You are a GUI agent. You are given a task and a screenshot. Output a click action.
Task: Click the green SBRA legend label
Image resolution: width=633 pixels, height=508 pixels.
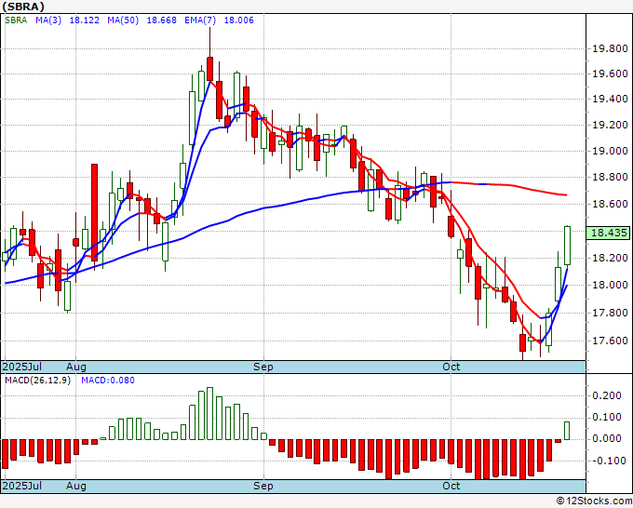(x=16, y=20)
